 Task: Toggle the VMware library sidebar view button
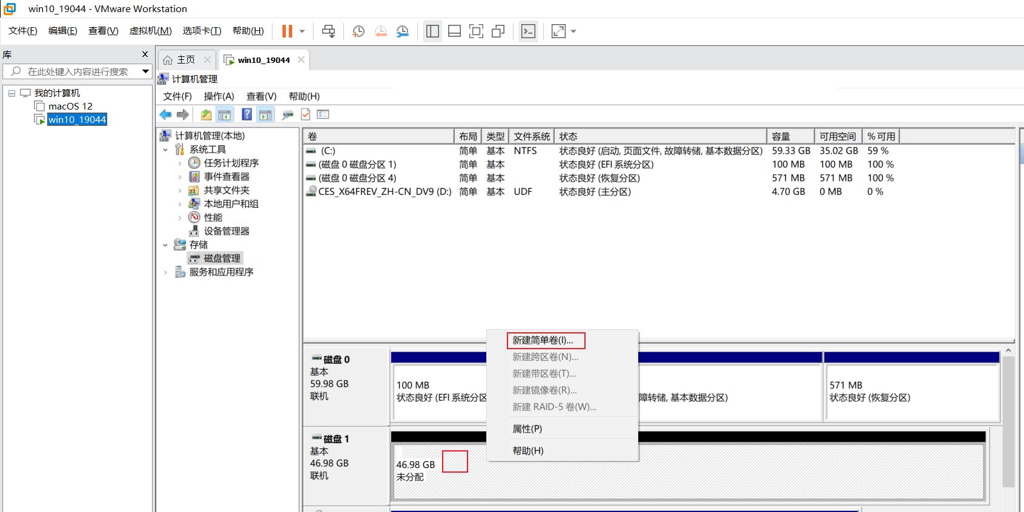click(x=432, y=31)
